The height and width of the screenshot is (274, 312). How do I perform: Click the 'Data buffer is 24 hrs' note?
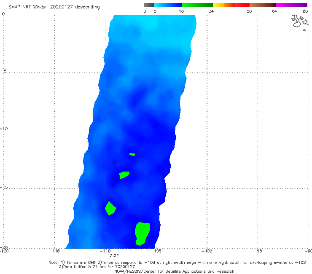point(97,267)
